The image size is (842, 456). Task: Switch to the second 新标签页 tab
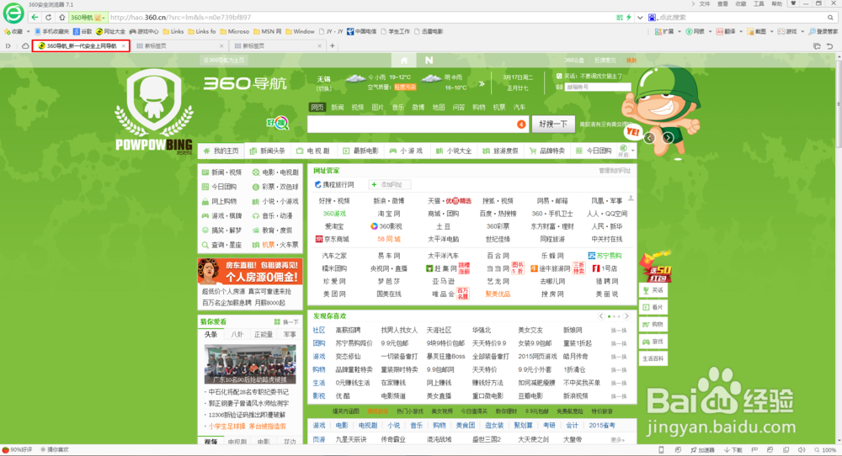pyautogui.click(x=276, y=46)
